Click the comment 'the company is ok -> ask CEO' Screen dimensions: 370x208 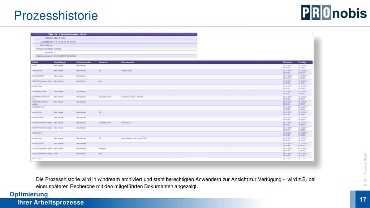[x=134, y=138]
